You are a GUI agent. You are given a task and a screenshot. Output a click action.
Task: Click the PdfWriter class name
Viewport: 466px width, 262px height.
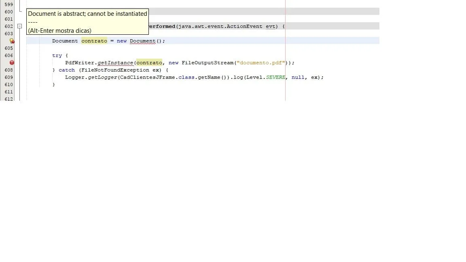click(80, 63)
